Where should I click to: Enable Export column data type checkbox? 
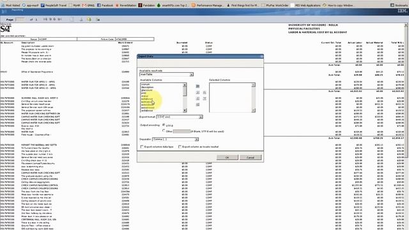[142, 147]
